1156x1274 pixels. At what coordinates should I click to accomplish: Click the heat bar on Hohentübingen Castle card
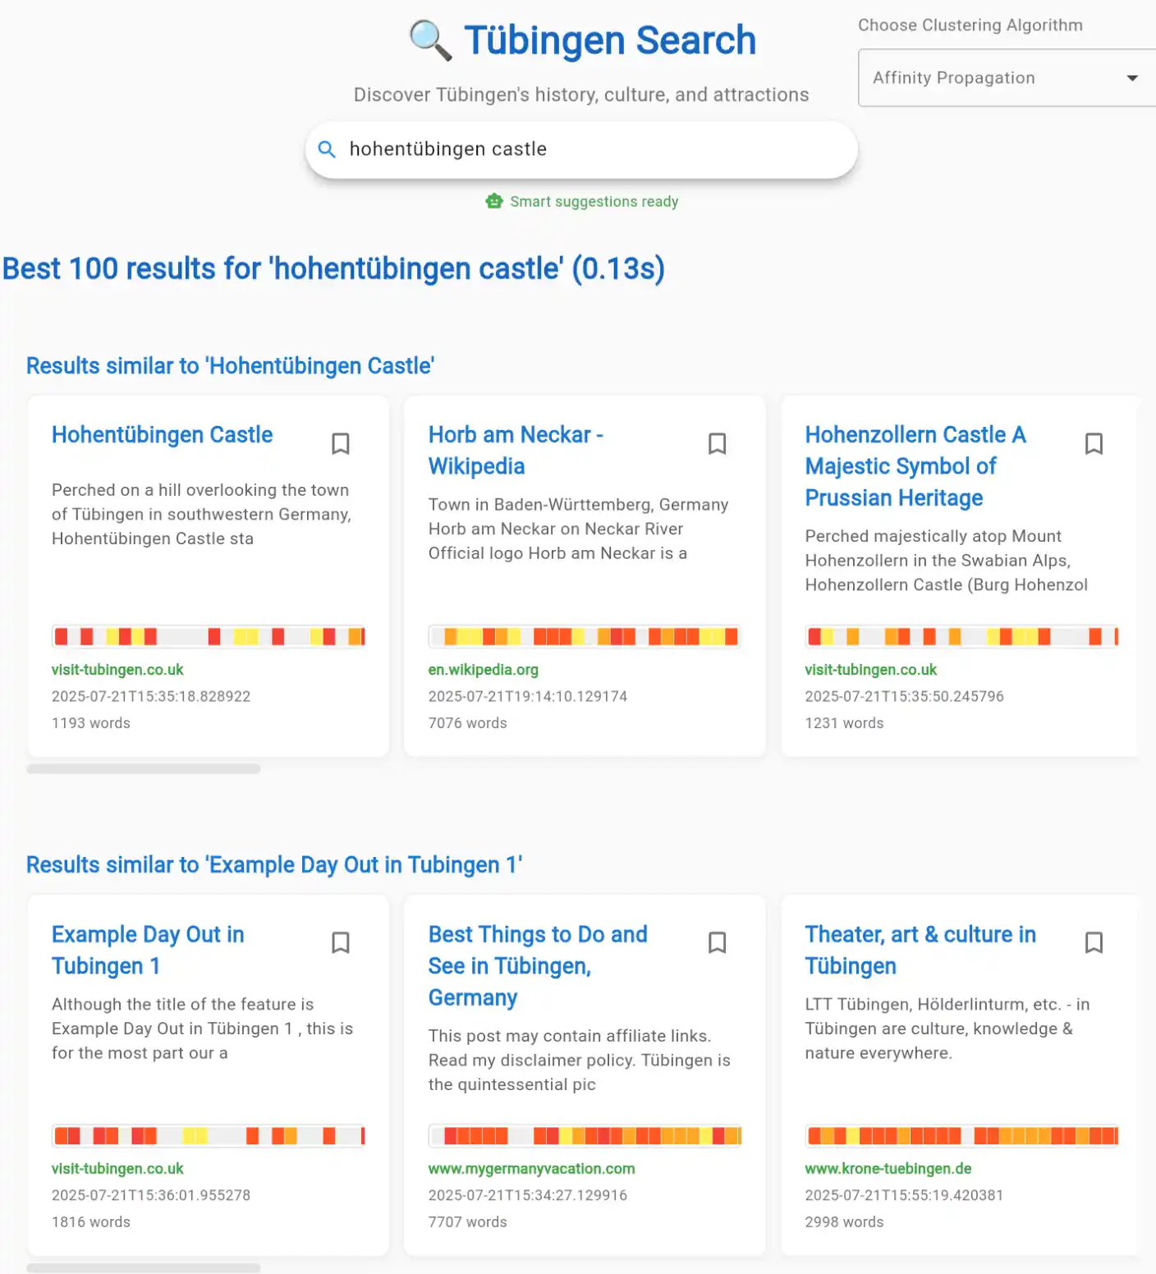[x=209, y=636]
